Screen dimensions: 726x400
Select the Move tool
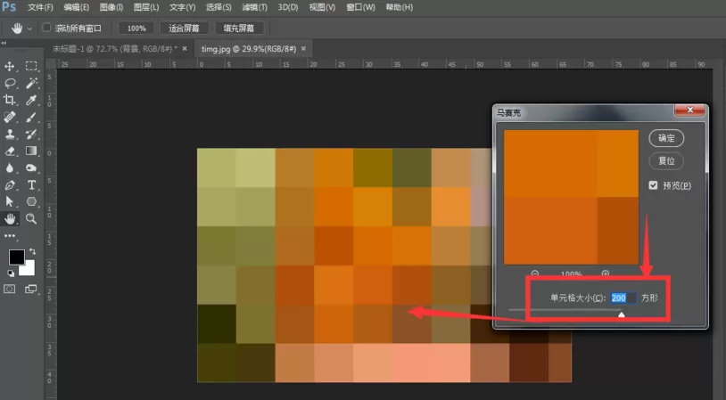click(x=10, y=67)
